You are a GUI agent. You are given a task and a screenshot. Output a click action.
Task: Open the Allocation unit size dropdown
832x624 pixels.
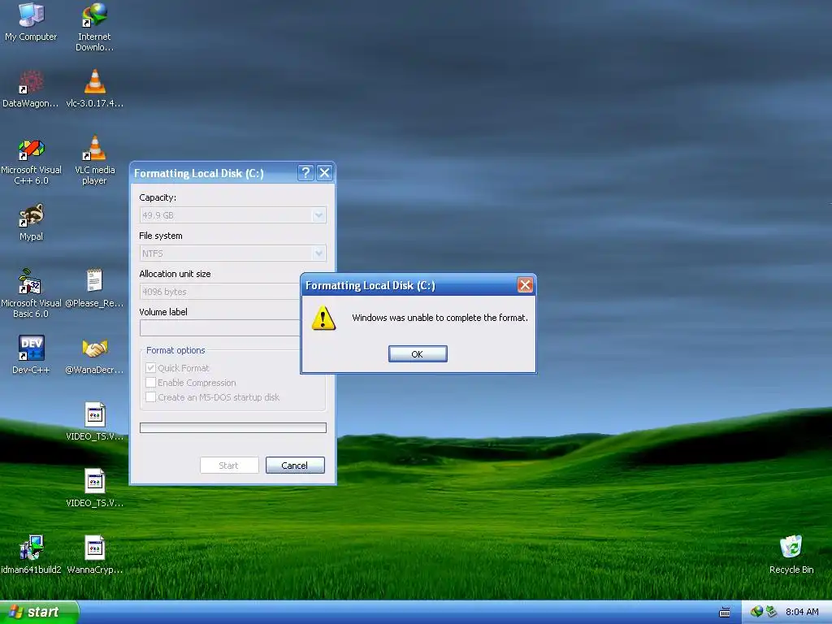[x=220, y=292]
